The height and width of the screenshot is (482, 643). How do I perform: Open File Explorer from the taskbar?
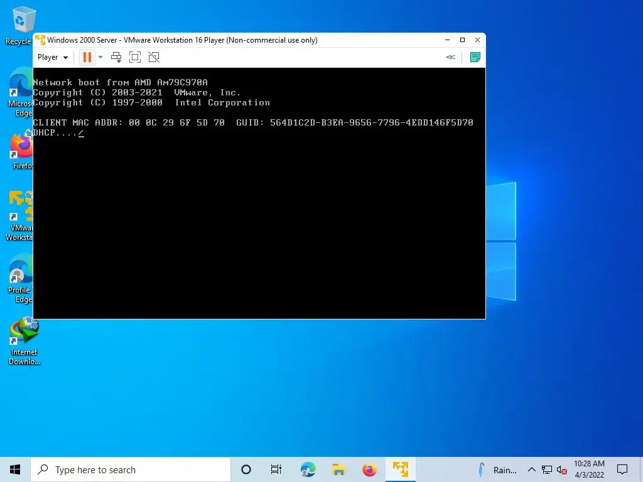[338, 469]
